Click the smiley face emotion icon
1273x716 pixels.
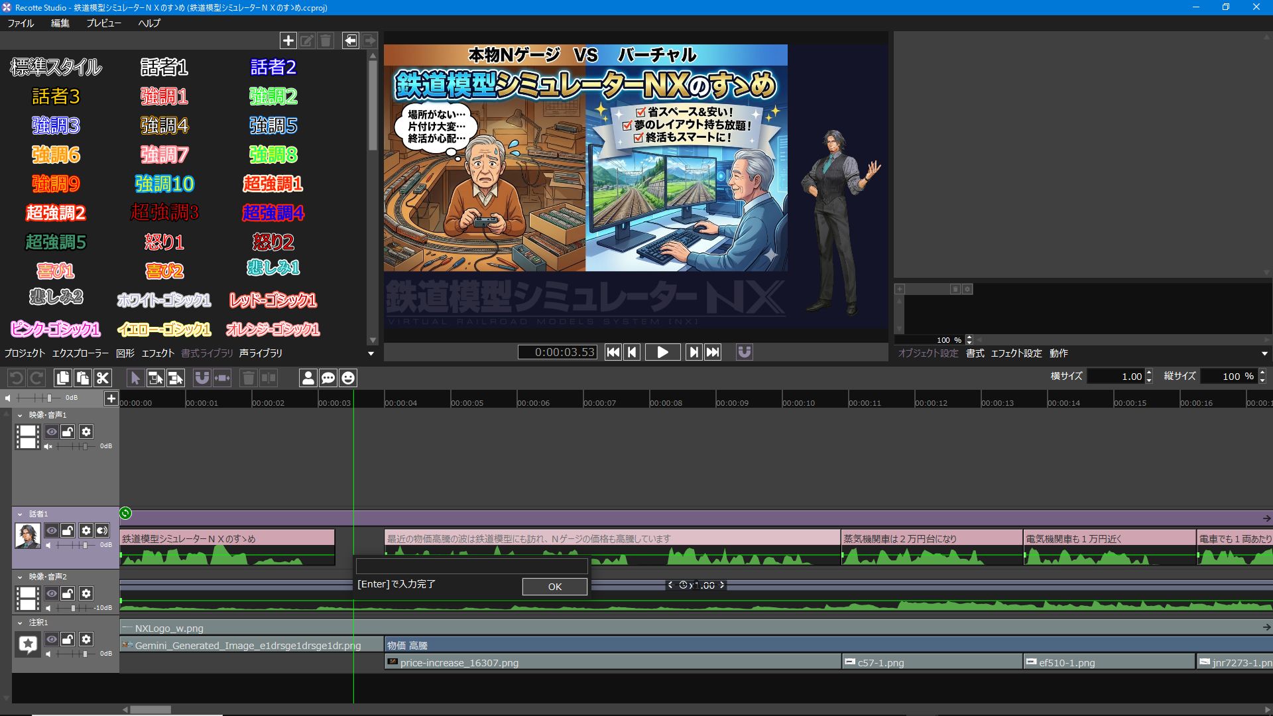tap(348, 378)
